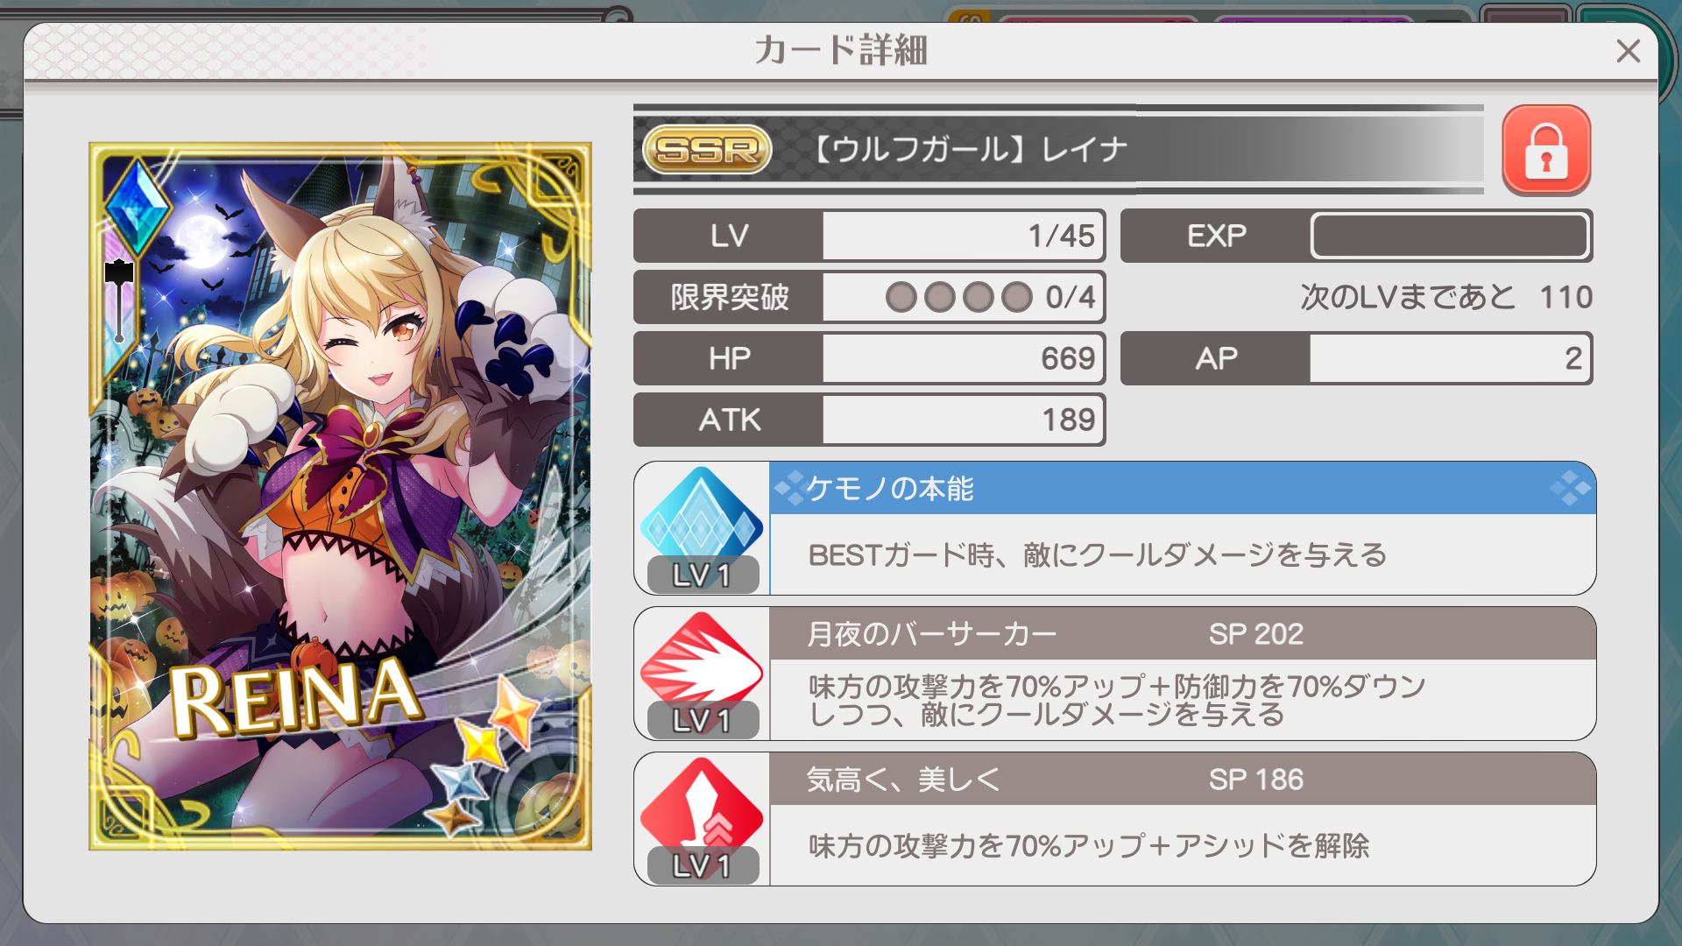This screenshot has width=1682, height=946.
Task: Select the 月夜のバーサーカー skill header
Action: click(x=1183, y=633)
